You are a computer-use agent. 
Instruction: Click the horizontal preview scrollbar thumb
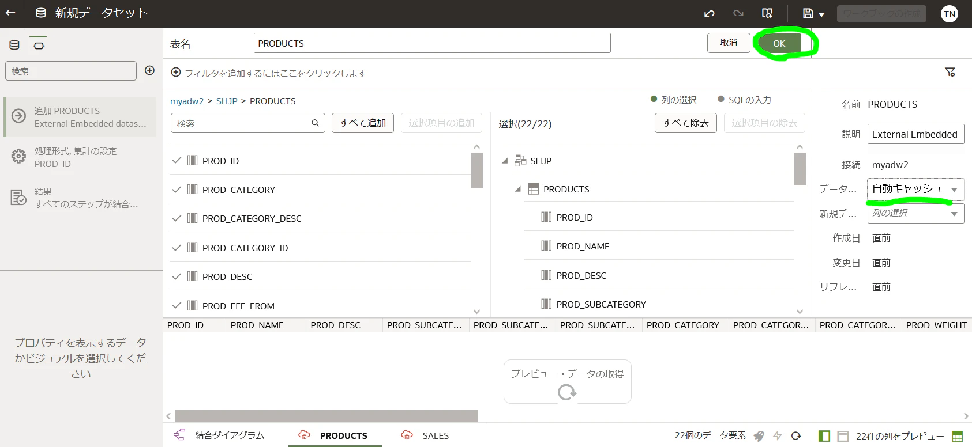326,416
